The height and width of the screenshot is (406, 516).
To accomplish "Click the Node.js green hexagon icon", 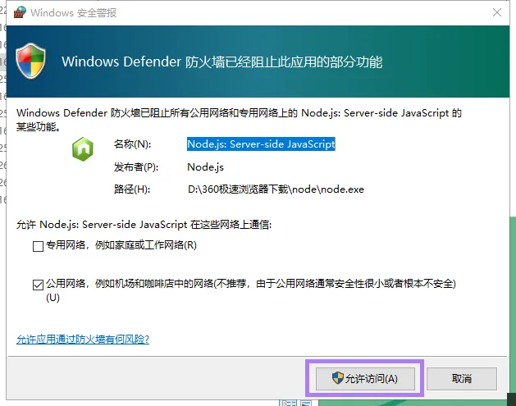I will click(x=83, y=149).
